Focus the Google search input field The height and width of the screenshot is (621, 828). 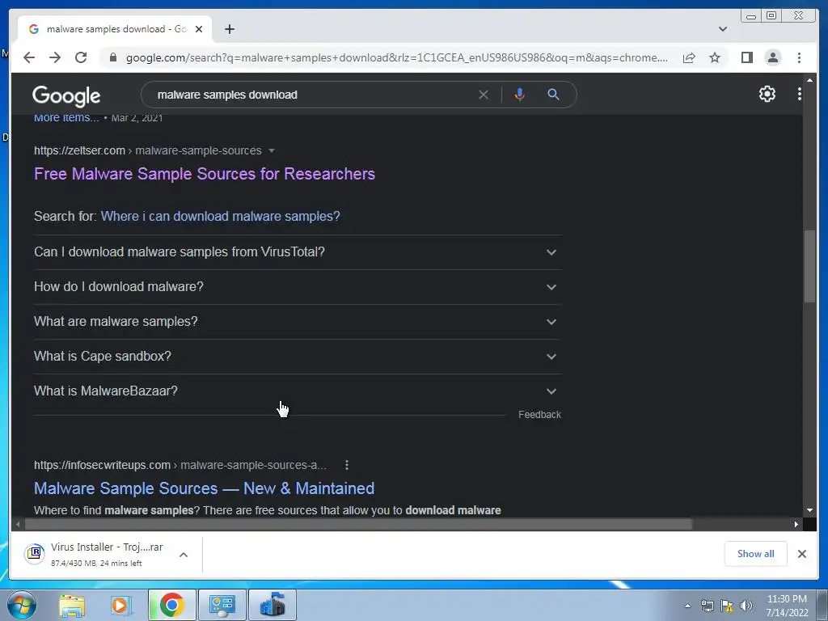pos(311,95)
